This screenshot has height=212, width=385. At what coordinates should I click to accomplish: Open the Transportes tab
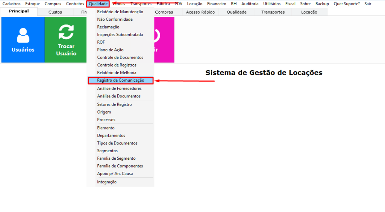273,12
